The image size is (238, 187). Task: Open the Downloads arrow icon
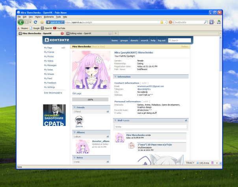(219, 22)
